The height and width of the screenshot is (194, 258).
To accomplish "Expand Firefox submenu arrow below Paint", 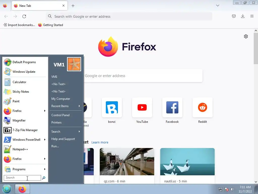I will pyautogui.click(x=45, y=111).
